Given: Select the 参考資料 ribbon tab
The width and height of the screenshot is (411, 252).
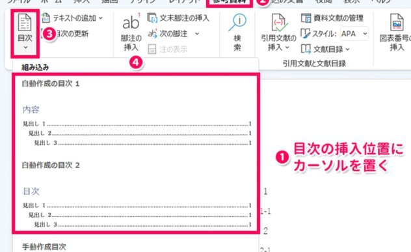Looking at the screenshot, I should point(230,2).
